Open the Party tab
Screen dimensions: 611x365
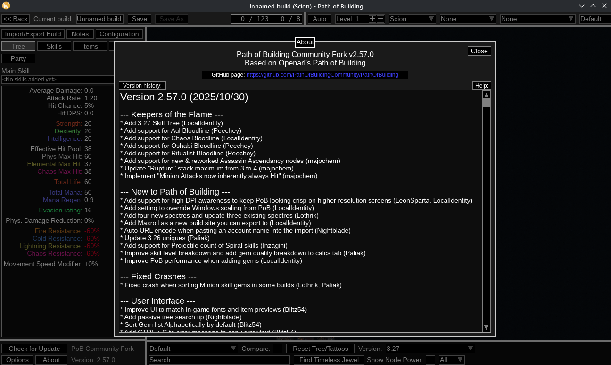pos(18,58)
